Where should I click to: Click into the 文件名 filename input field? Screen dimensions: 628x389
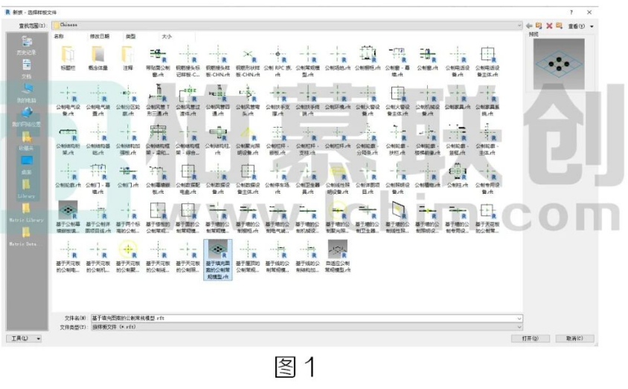[x=298, y=318]
